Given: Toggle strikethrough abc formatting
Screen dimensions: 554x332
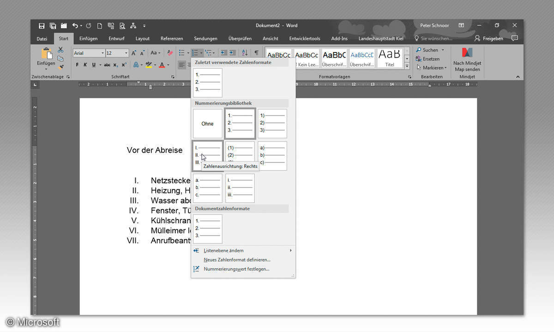Looking at the screenshot, I should point(107,65).
